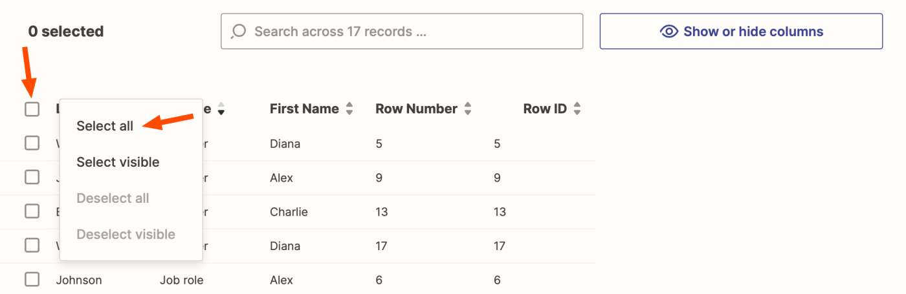The width and height of the screenshot is (906, 294).
Task: Check the Johnson row checkbox
Action: [x=32, y=280]
